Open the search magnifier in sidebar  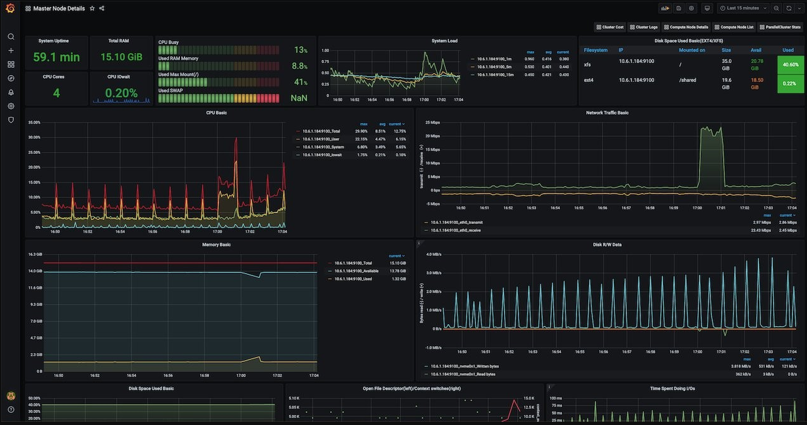[11, 37]
